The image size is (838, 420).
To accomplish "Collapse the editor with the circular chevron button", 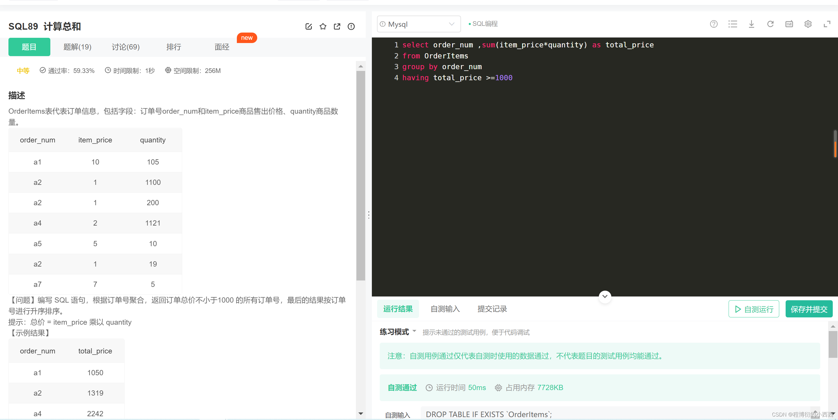I will pos(605,296).
